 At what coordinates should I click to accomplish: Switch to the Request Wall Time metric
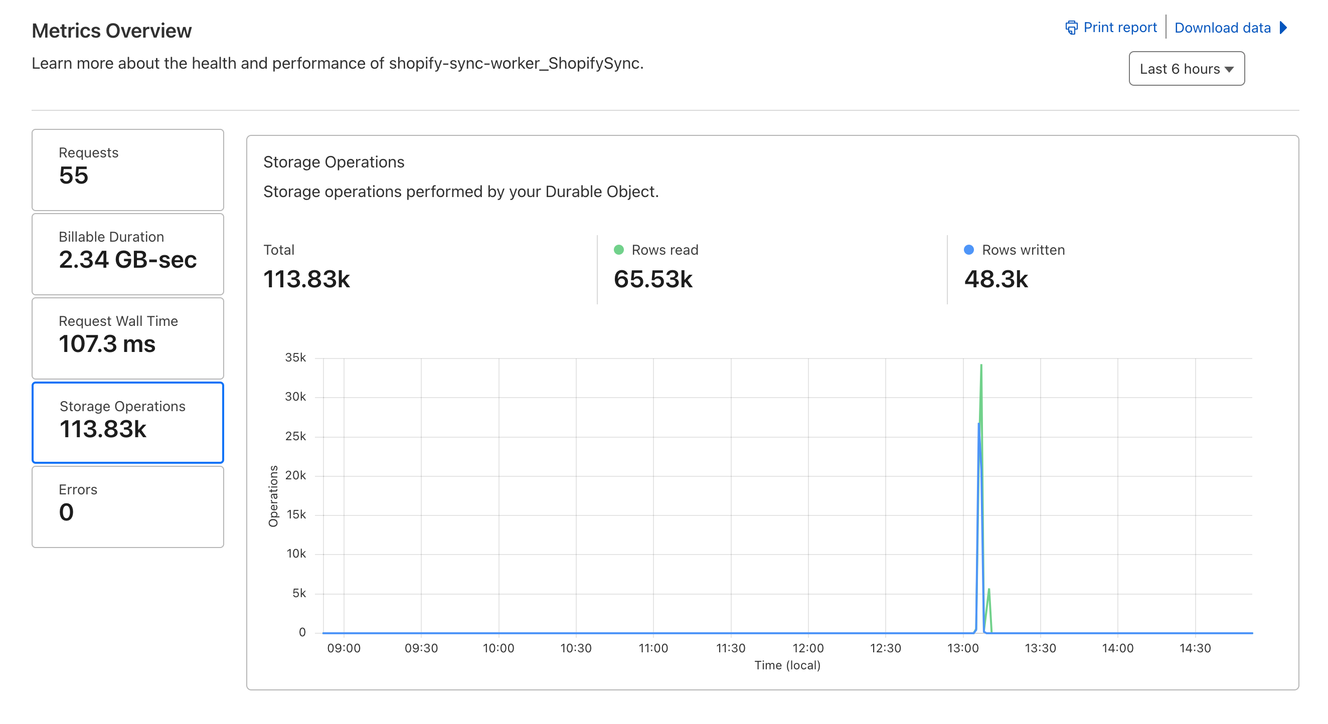[127, 337]
